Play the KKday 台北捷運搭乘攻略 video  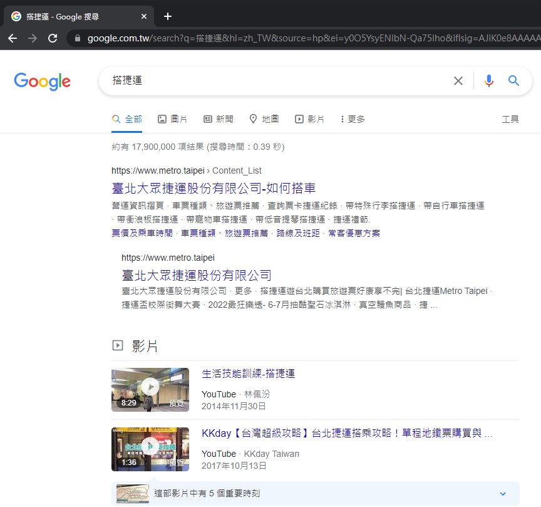150,449
